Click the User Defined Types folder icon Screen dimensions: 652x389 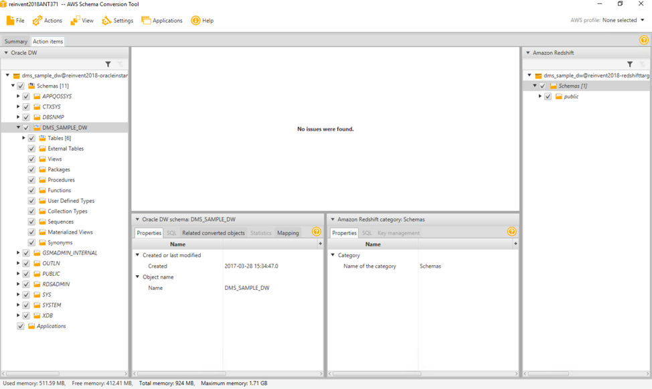pyautogui.click(x=42, y=201)
